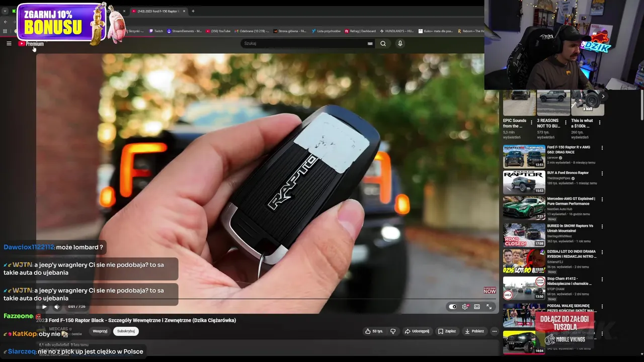Open the Odebrane Gmail bookmark

[x=252, y=31]
